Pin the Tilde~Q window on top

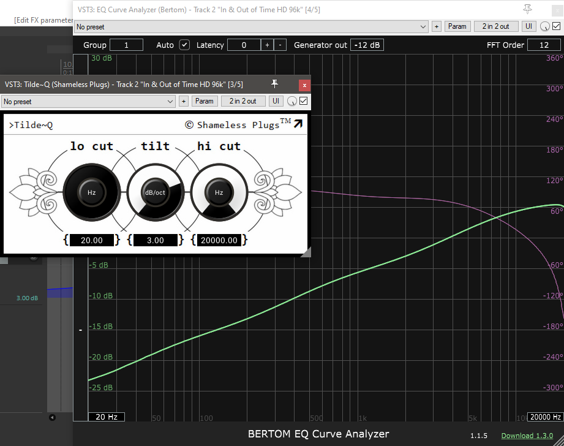274,84
